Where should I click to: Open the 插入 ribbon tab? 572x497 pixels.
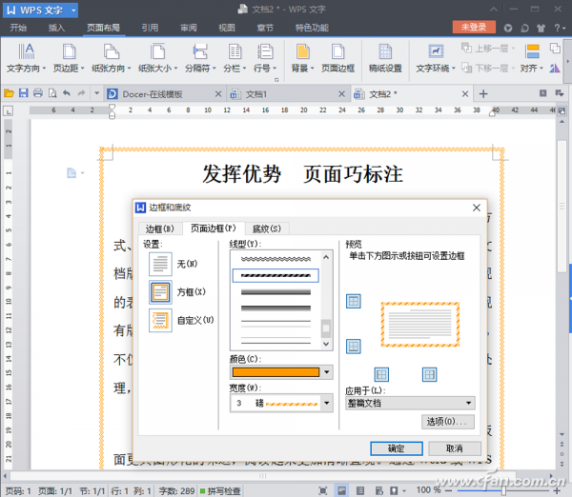pos(56,28)
